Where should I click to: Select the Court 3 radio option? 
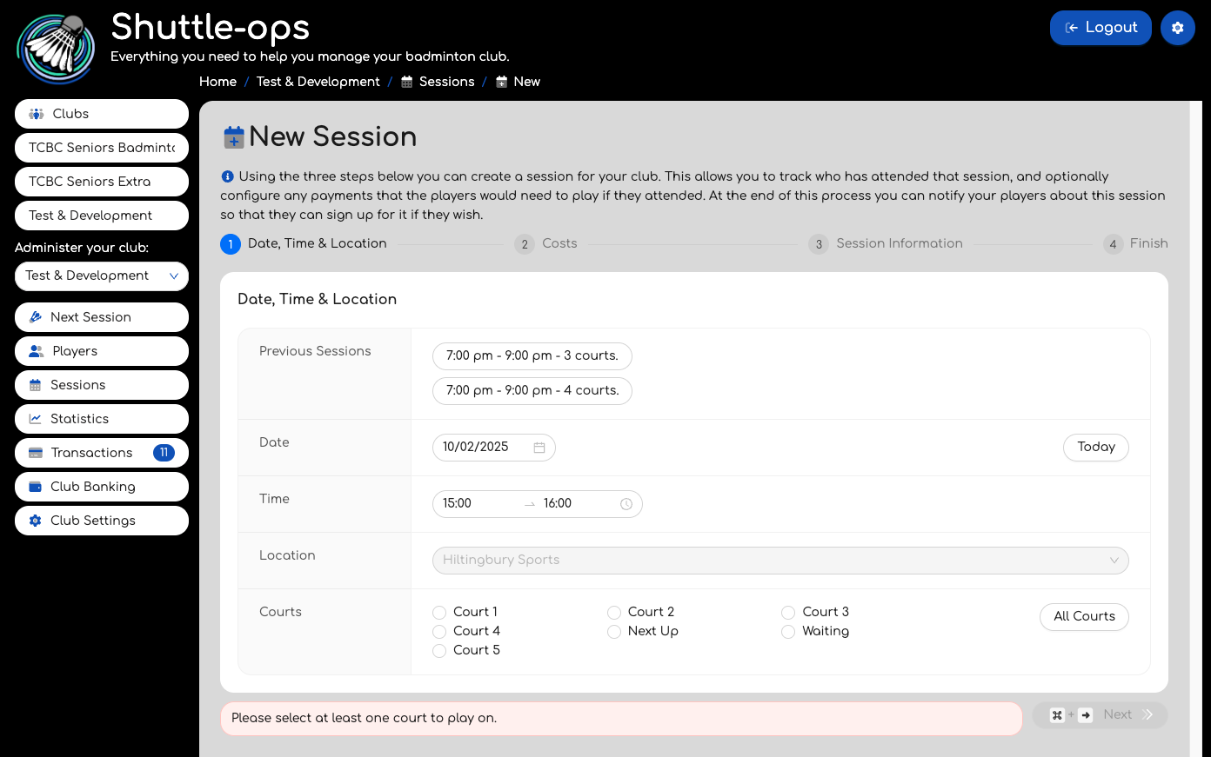click(x=788, y=613)
